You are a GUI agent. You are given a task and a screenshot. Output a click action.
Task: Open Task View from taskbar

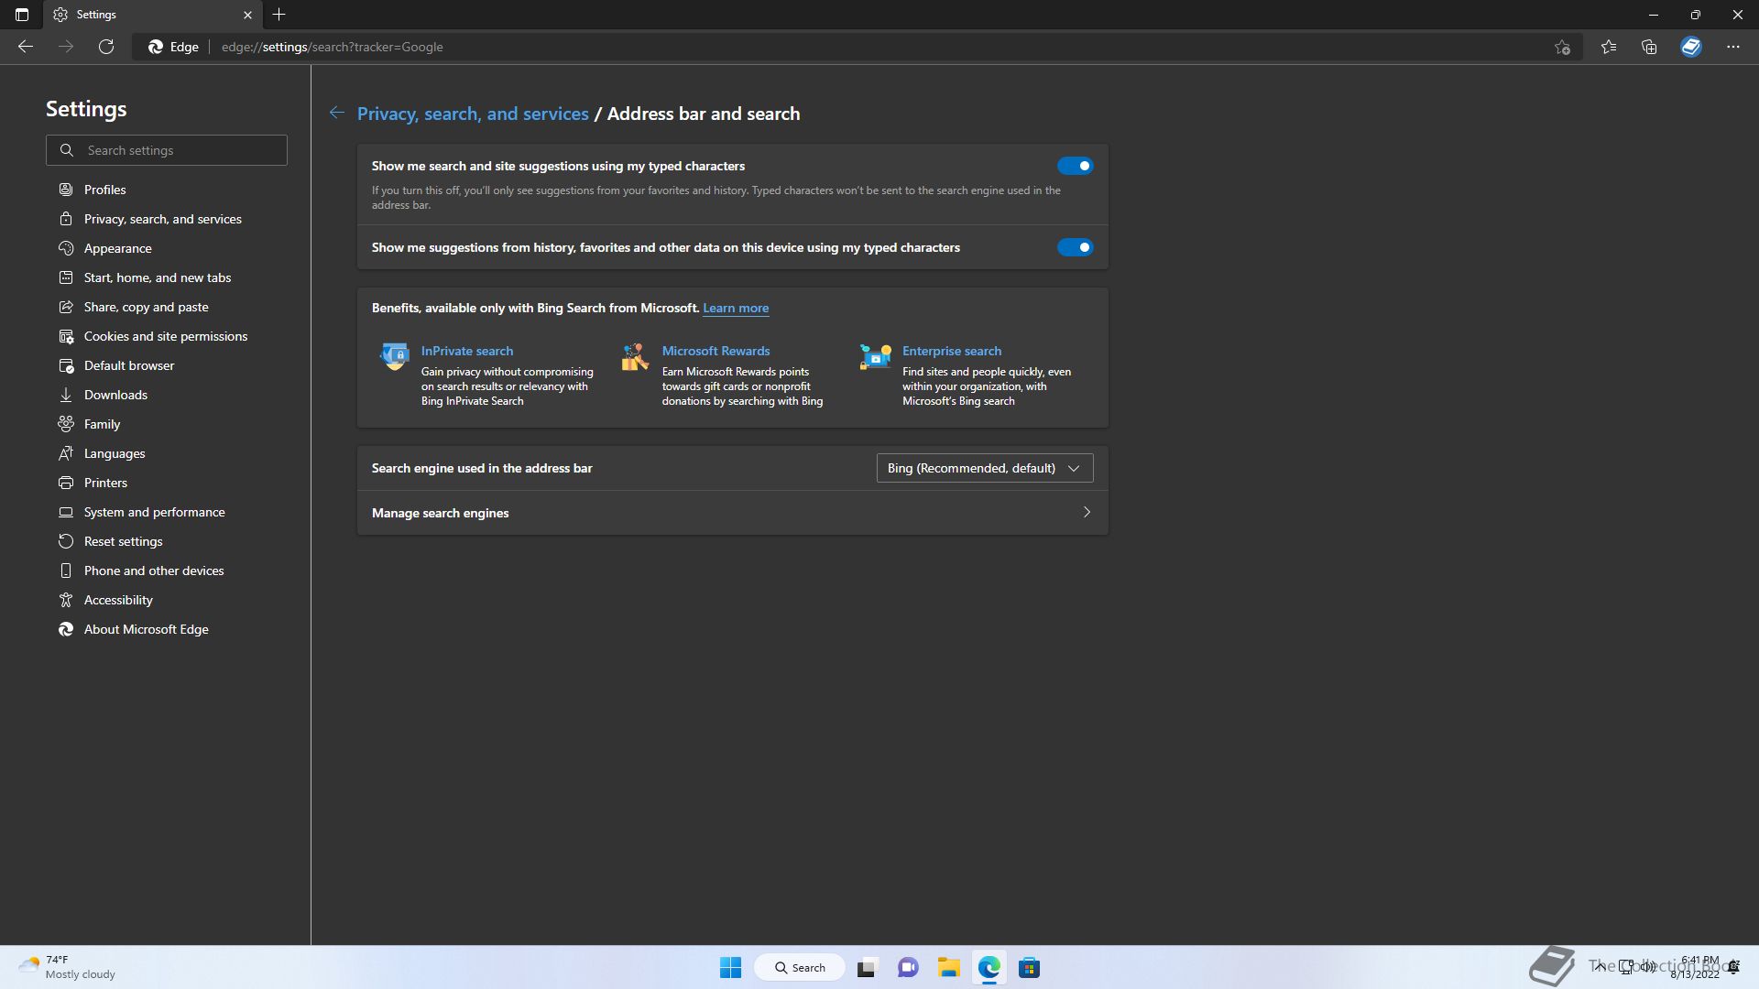point(868,967)
